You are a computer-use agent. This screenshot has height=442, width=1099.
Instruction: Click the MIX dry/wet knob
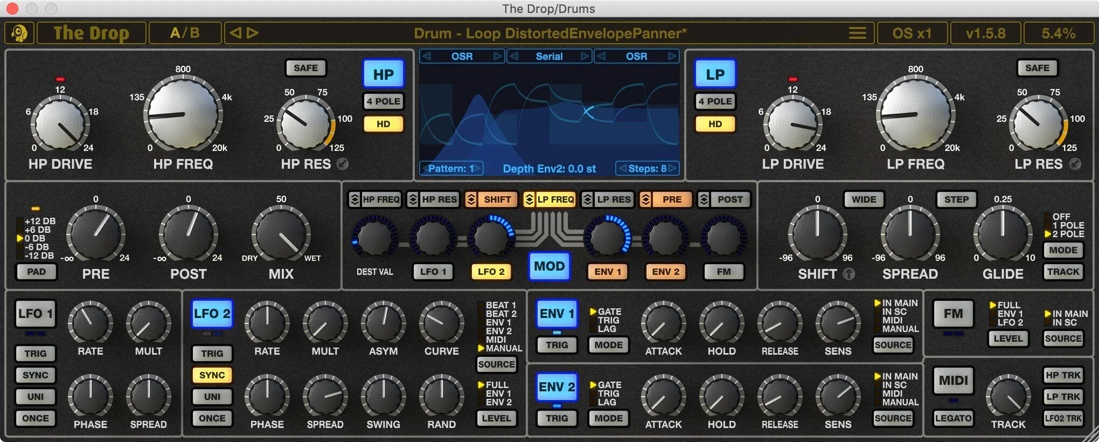pos(281,234)
